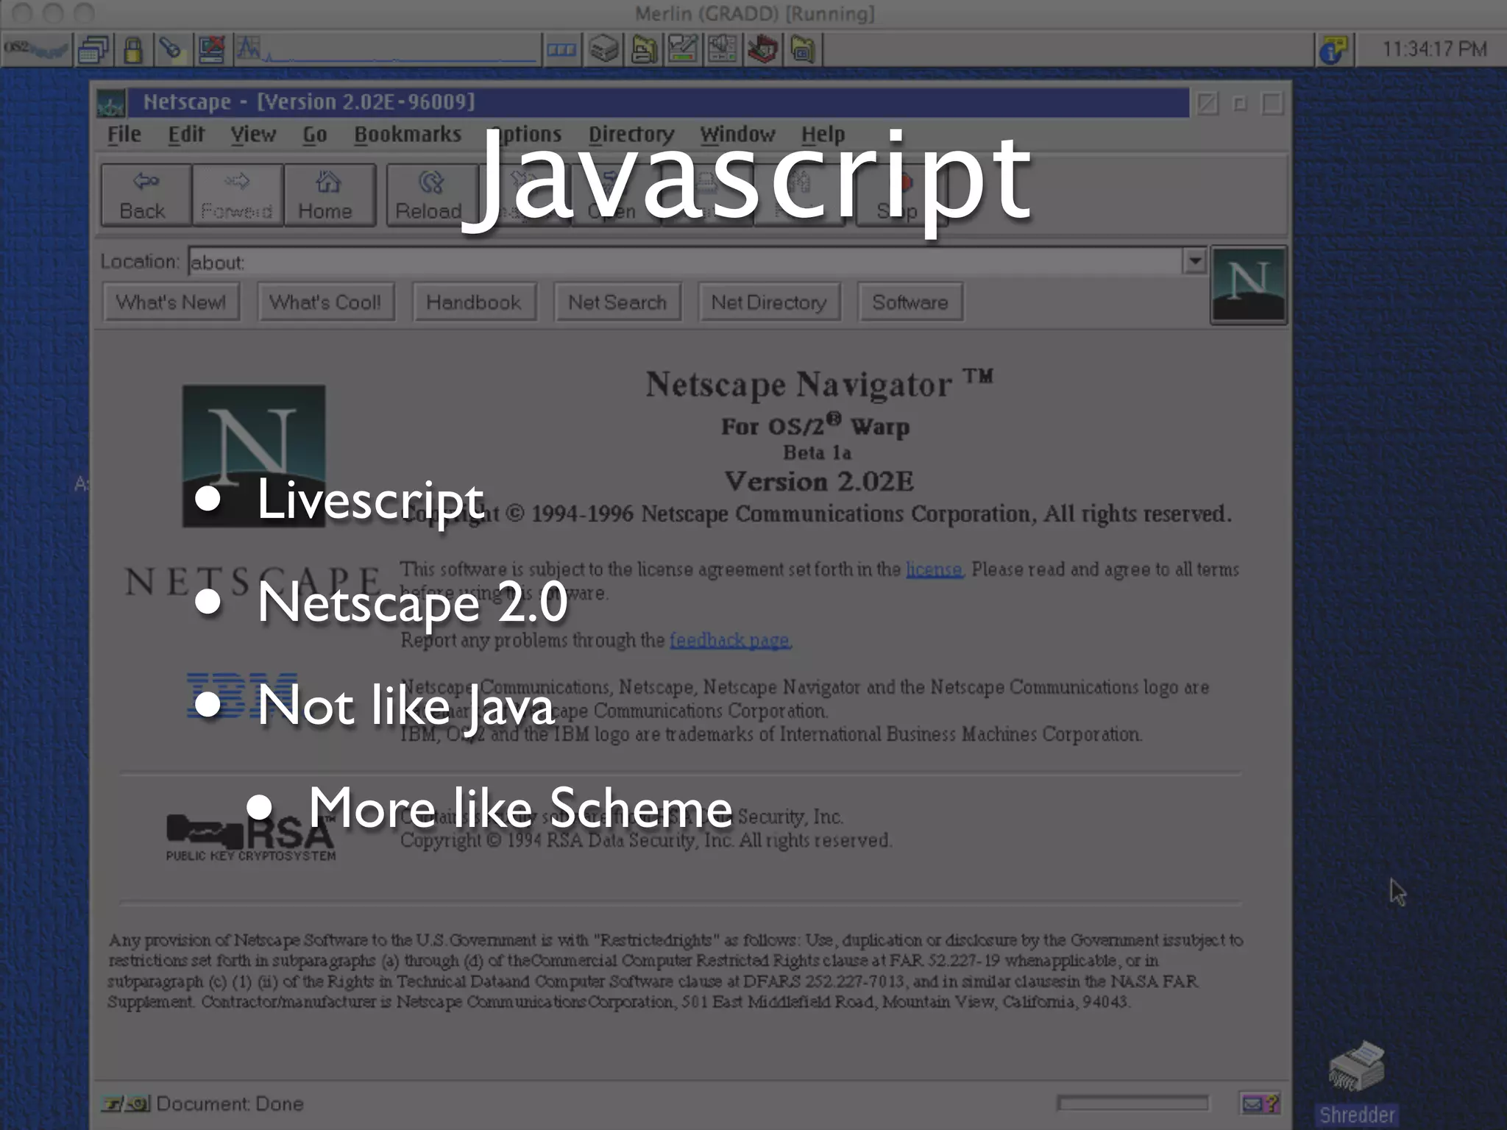Click the What's Cool! directory button
The image size is (1507, 1130).
(x=325, y=302)
